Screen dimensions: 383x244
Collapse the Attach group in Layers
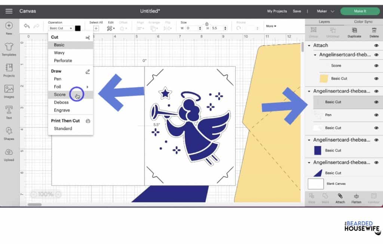(309, 45)
